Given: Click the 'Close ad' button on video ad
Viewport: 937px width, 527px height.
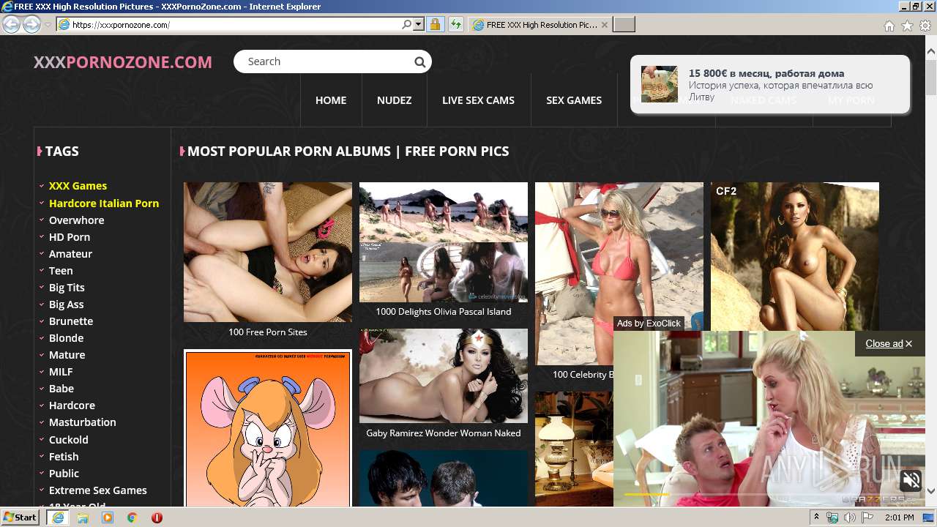Looking at the screenshot, I should (x=889, y=343).
